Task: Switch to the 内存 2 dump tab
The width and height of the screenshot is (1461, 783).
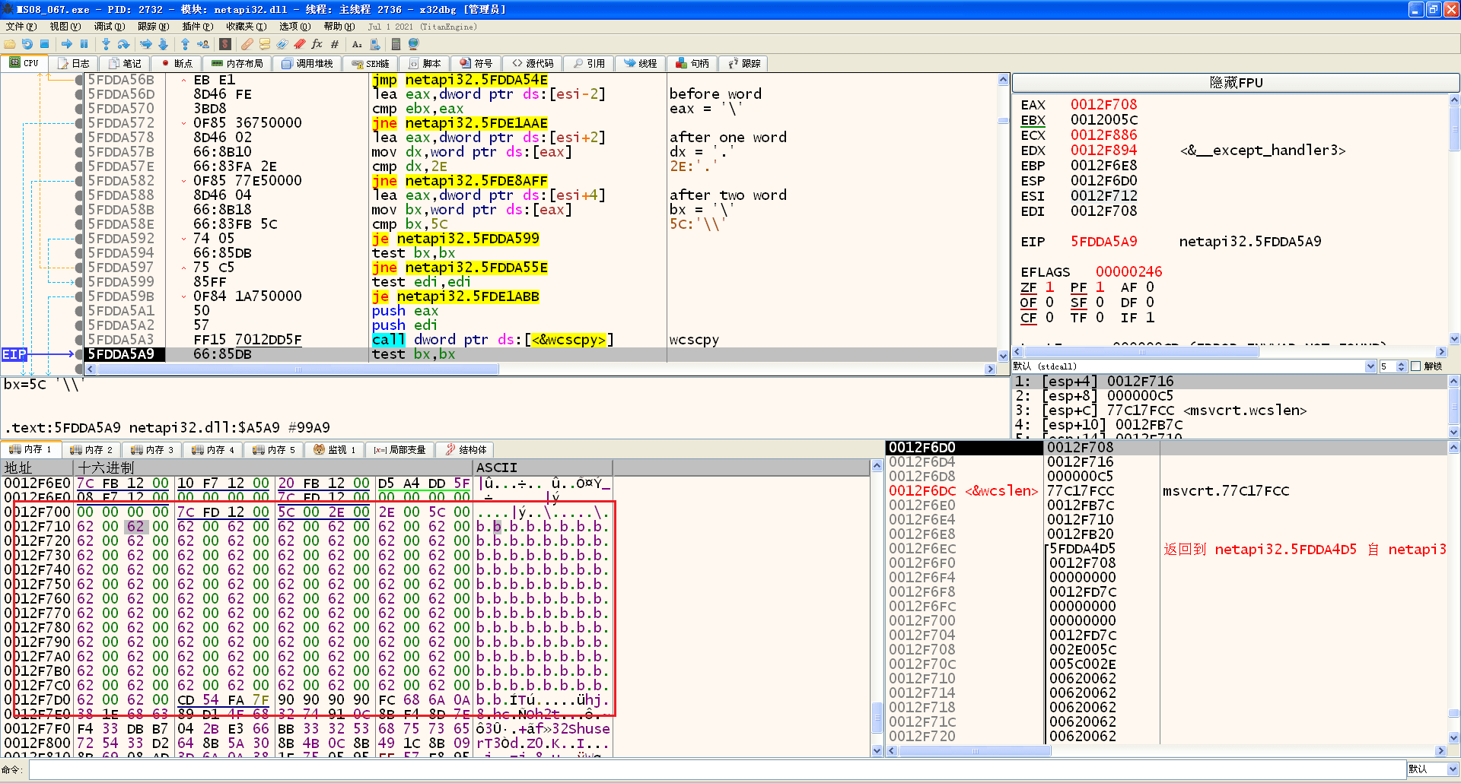Action: pyautogui.click(x=91, y=450)
